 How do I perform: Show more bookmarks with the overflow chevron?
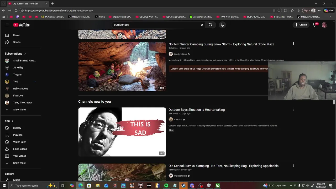(330, 17)
